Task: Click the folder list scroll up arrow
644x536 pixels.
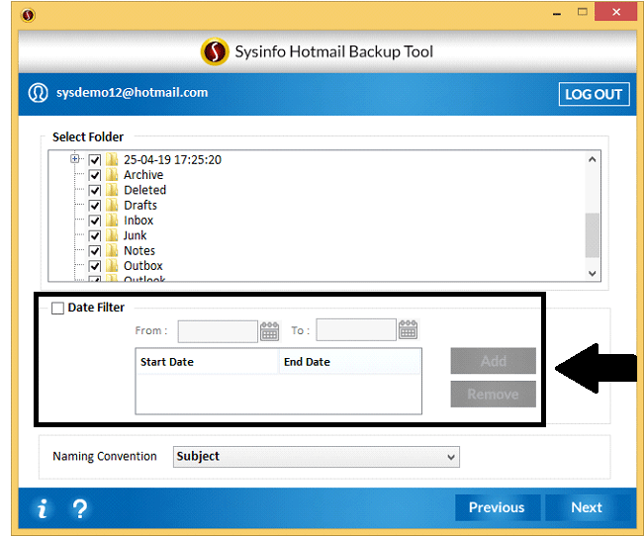Action: pos(592,159)
